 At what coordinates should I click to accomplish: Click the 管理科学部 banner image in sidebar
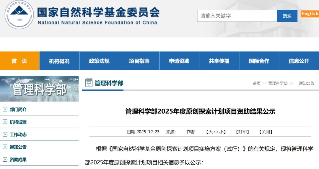coord(39,89)
